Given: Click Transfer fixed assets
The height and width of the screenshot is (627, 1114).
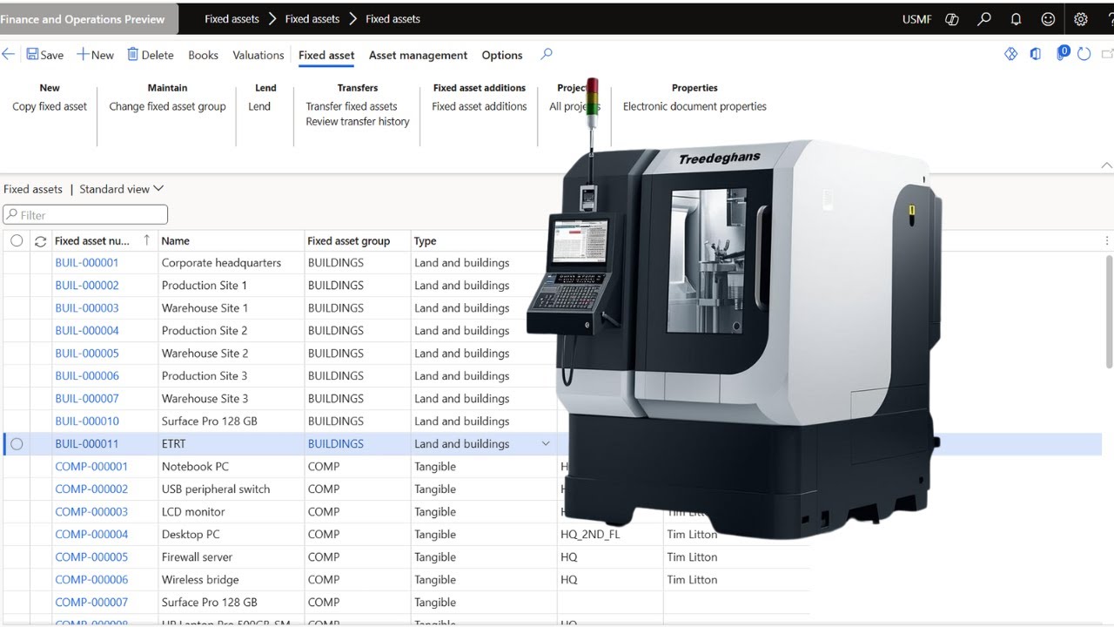Looking at the screenshot, I should pyautogui.click(x=352, y=106).
